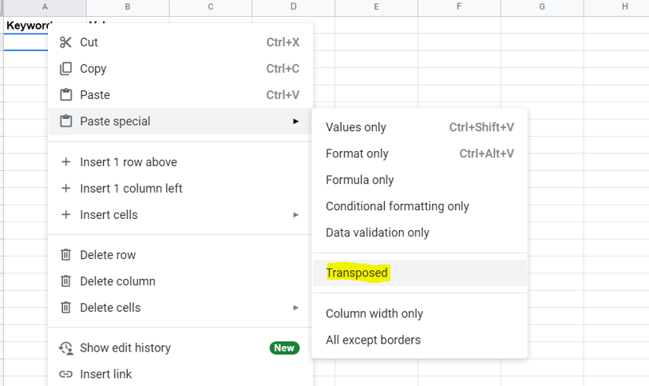Click the green New badge

(x=284, y=348)
